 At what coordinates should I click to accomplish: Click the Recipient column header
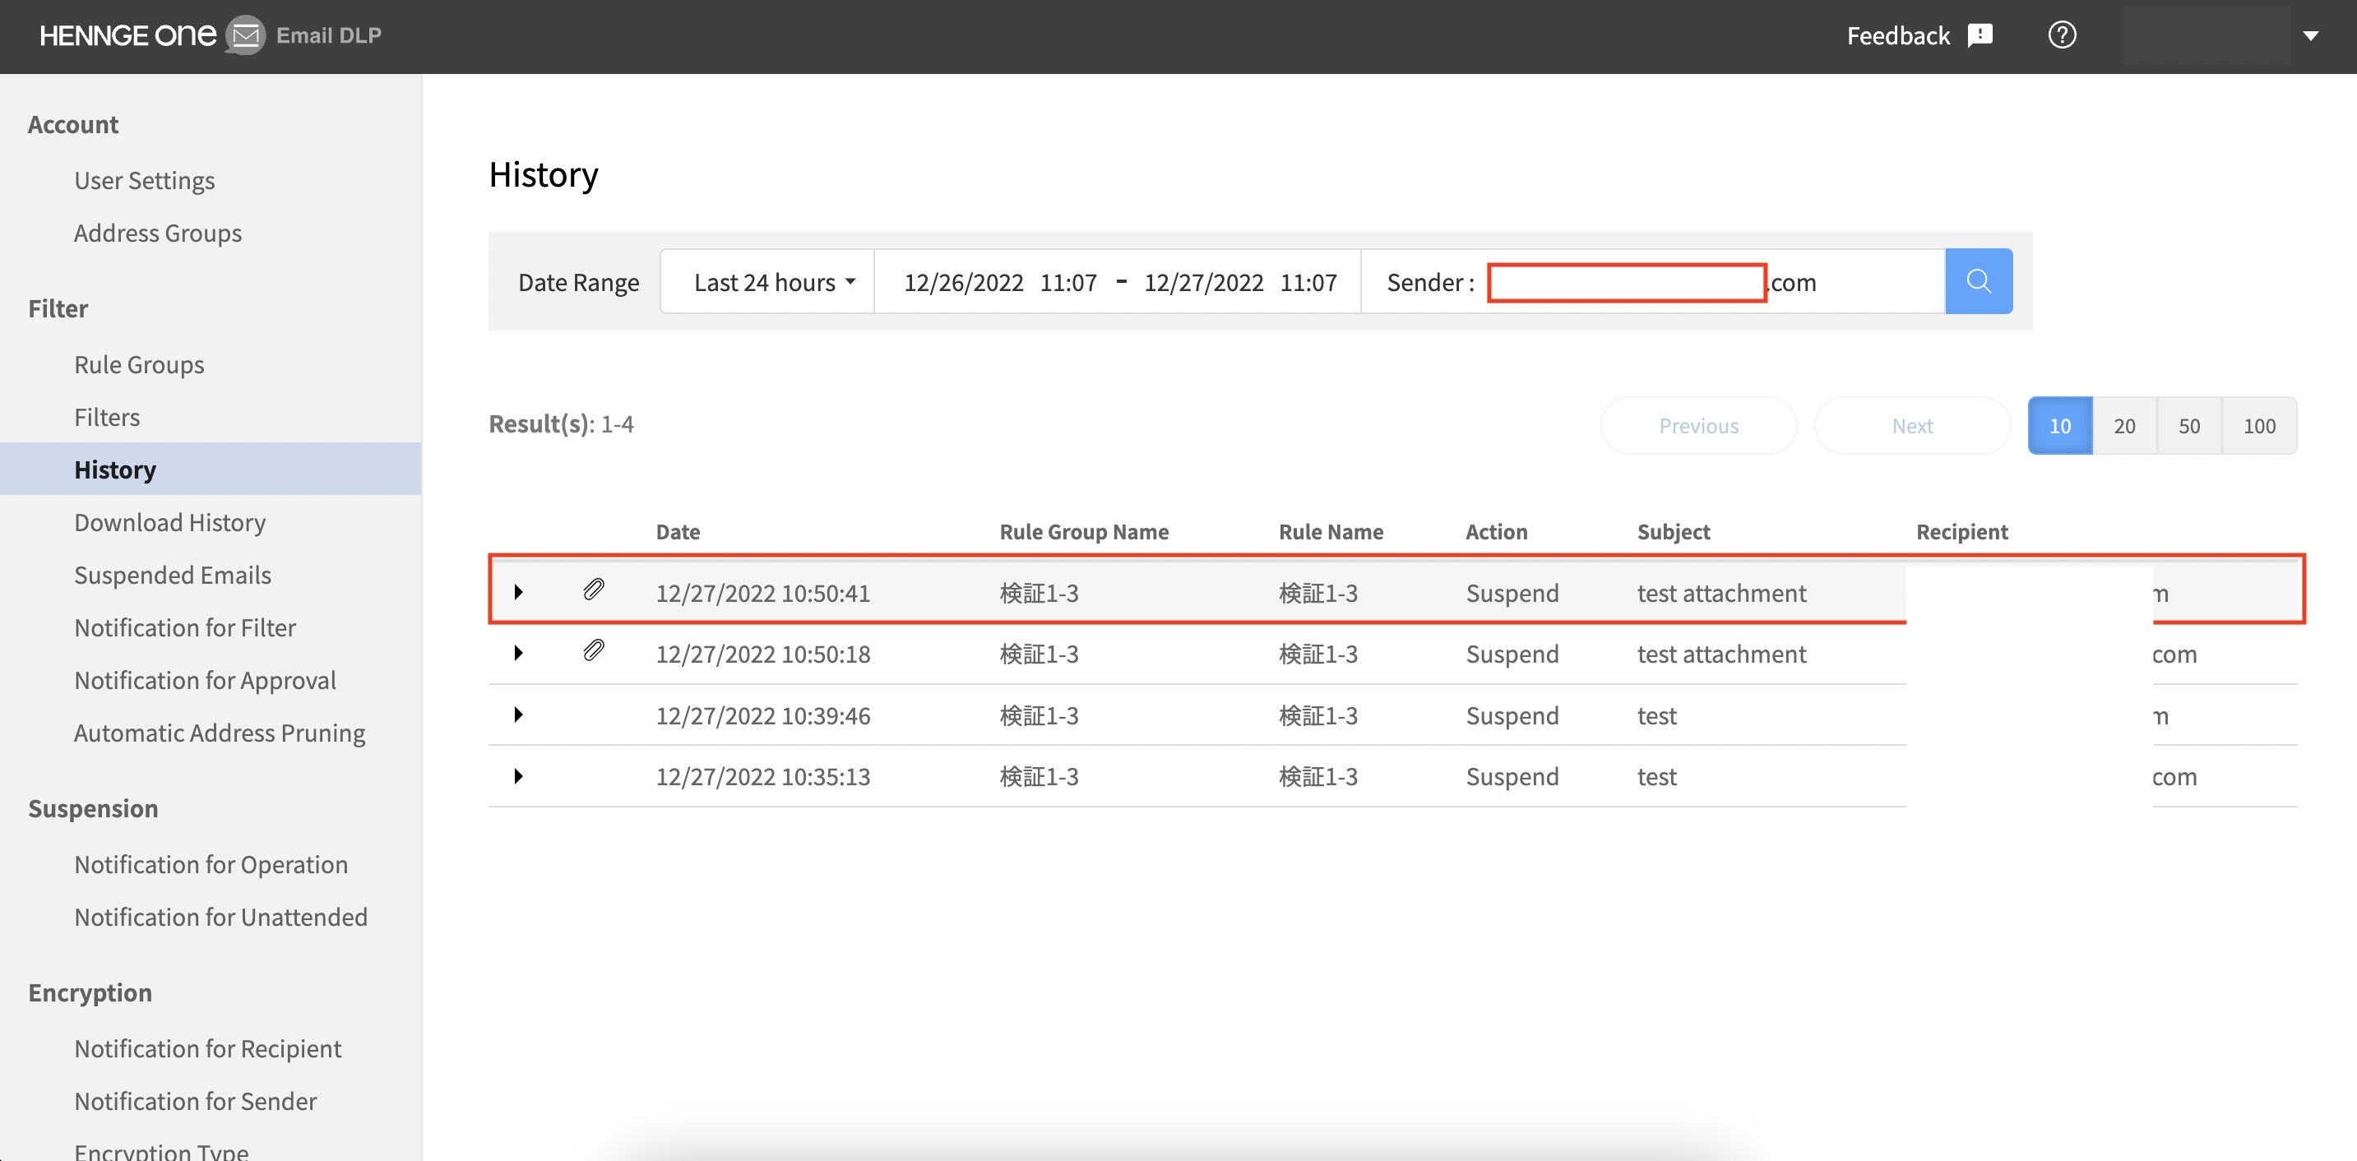click(1961, 531)
